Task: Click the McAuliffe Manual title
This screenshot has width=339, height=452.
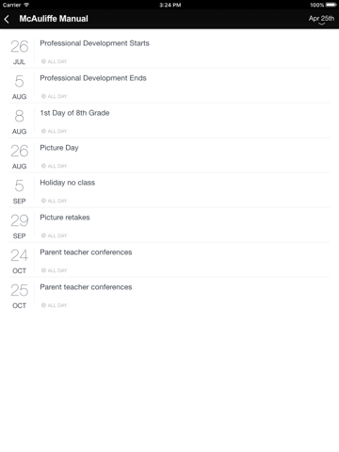Action: tap(54, 19)
